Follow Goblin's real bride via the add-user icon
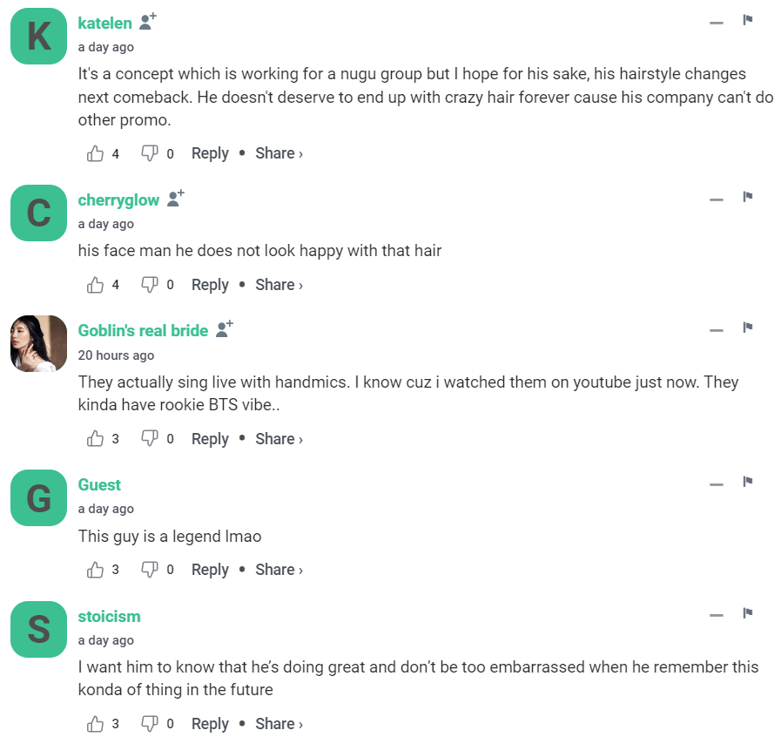This screenshot has height=737, width=781. [225, 329]
